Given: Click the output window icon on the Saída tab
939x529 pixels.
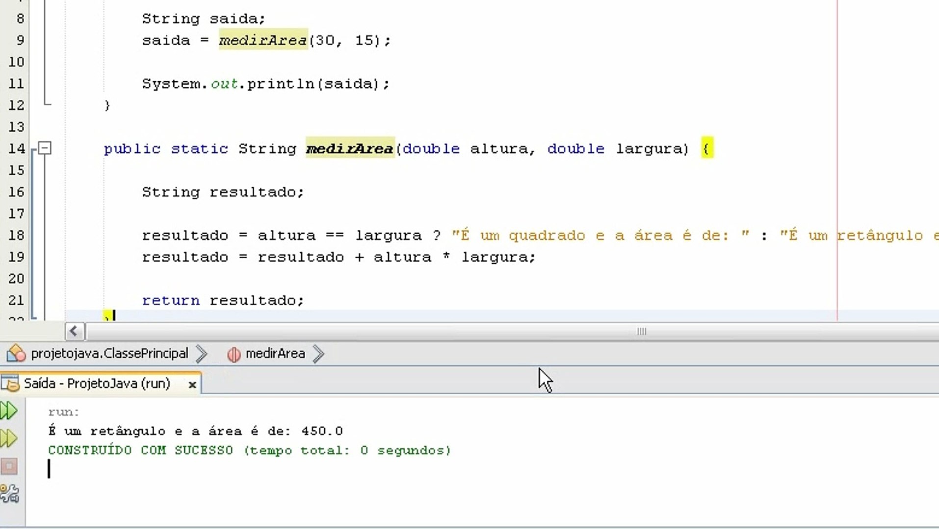Looking at the screenshot, I should pos(10,384).
